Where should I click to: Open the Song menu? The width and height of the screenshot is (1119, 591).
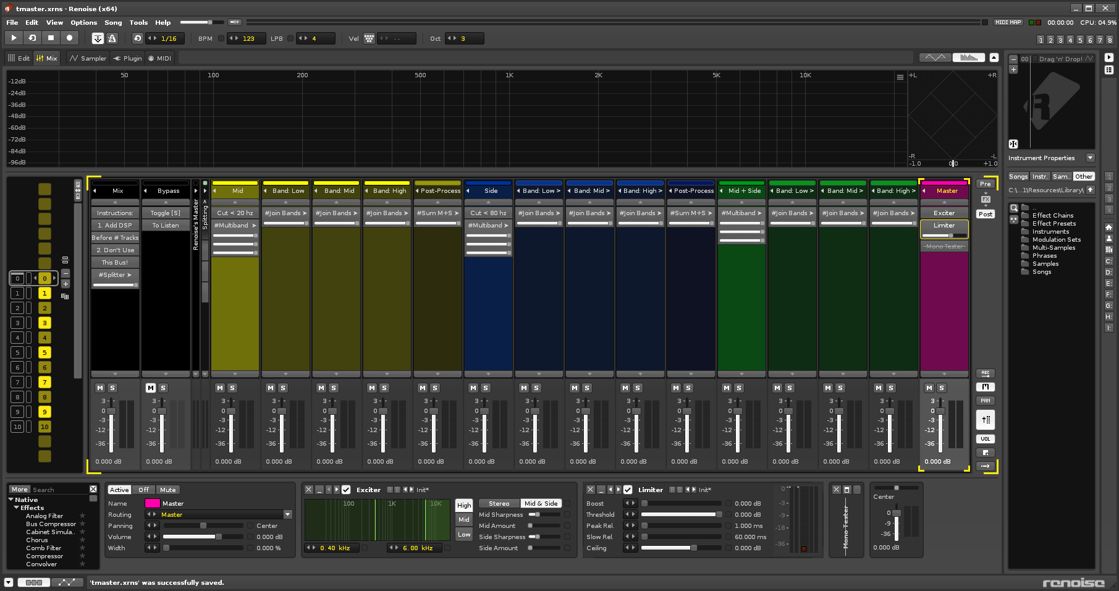[x=113, y=22]
